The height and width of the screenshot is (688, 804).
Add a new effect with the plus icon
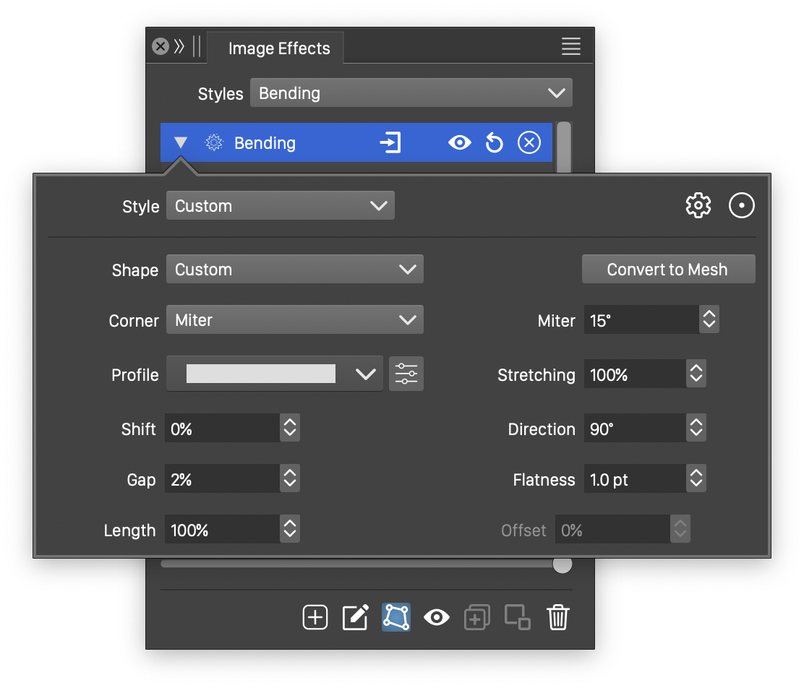tap(315, 618)
